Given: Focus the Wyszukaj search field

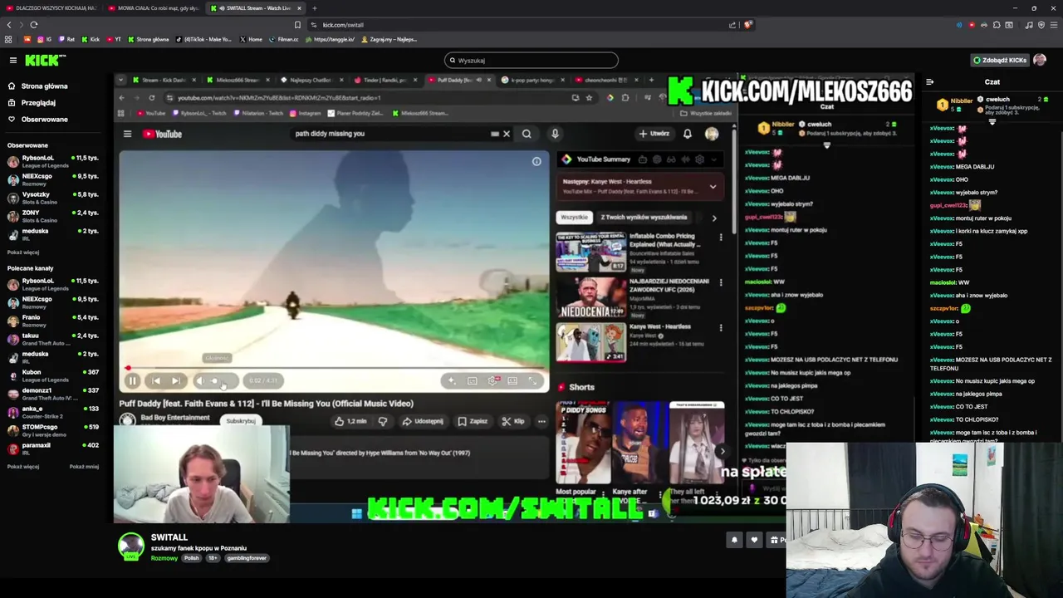Looking at the screenshot, I should pyautogui.click(x=531, y=60).
